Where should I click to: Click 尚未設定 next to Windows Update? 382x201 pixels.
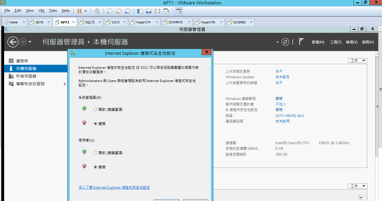pyautogui.click(x=282, y=77)
